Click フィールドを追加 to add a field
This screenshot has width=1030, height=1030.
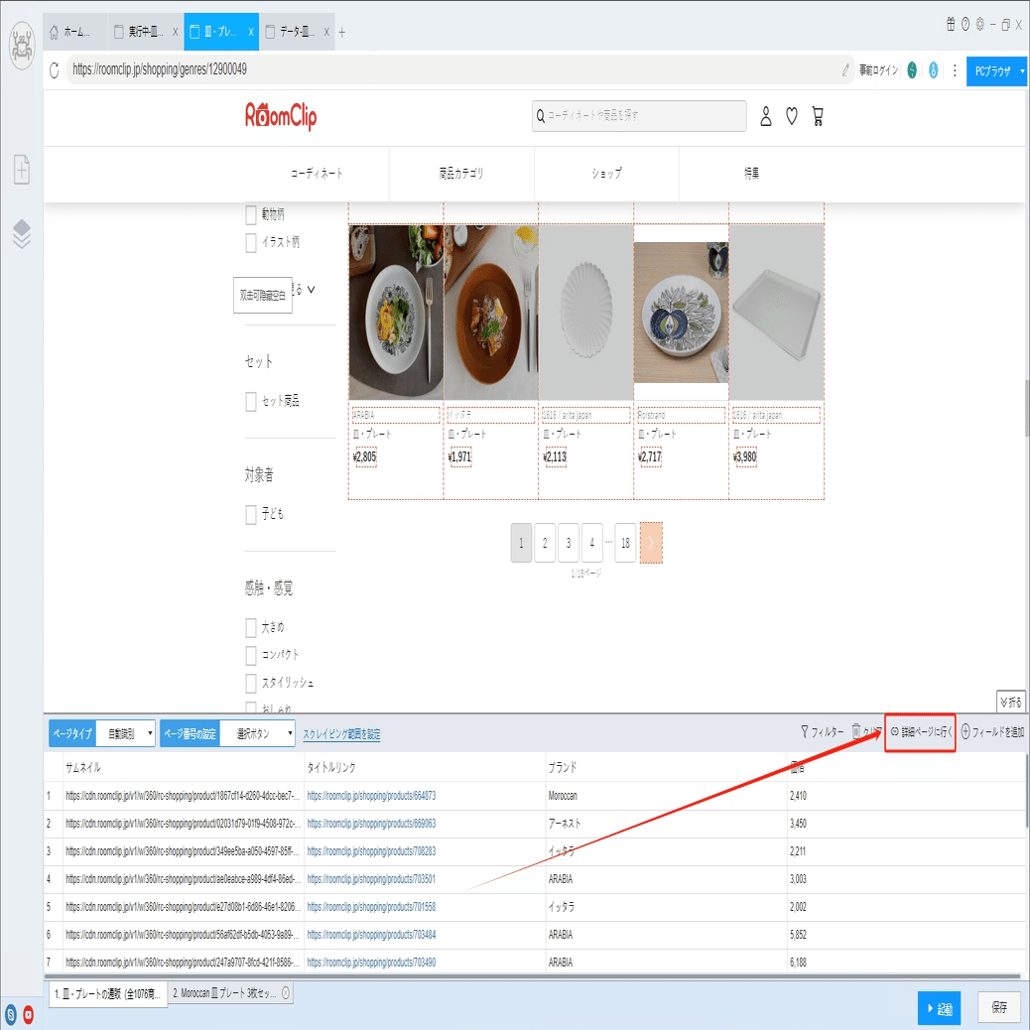click(x=992, y=731)
